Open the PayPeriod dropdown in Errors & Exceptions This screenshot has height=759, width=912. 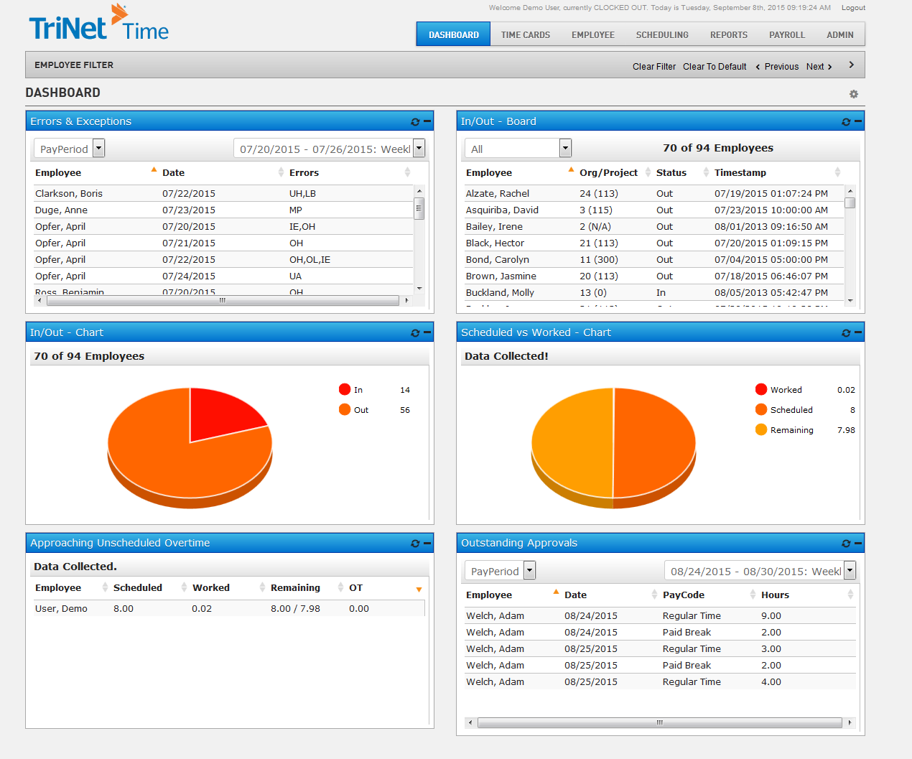[x=98, y=148]
